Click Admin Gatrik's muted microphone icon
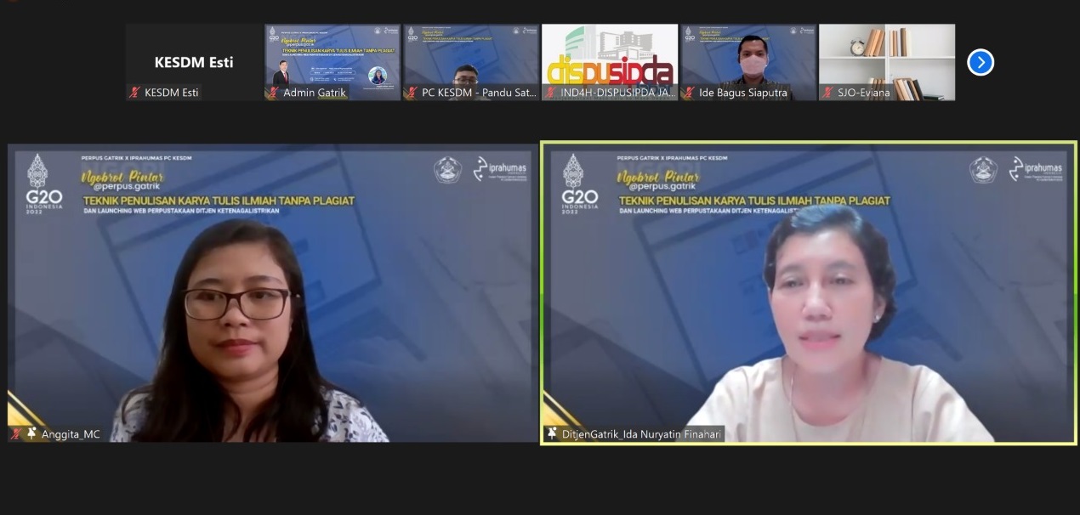This screenshot has width=1080, height=515. pos(273,93)
